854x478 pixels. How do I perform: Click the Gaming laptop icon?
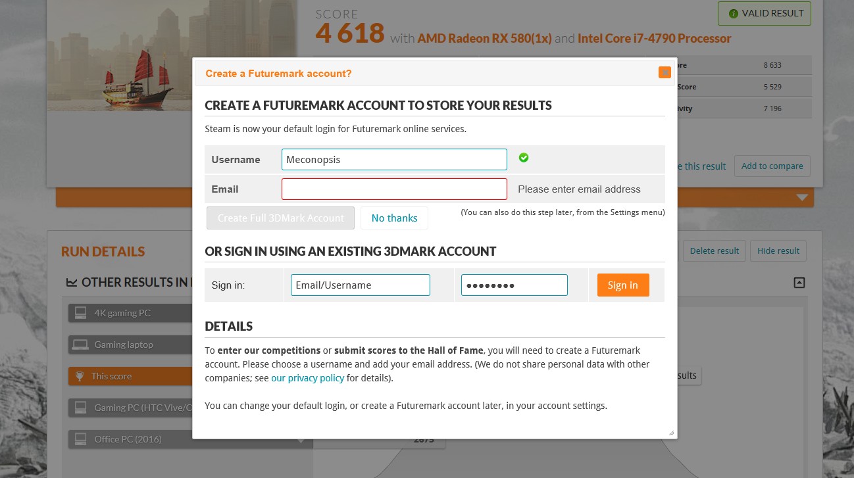[80, 345]
